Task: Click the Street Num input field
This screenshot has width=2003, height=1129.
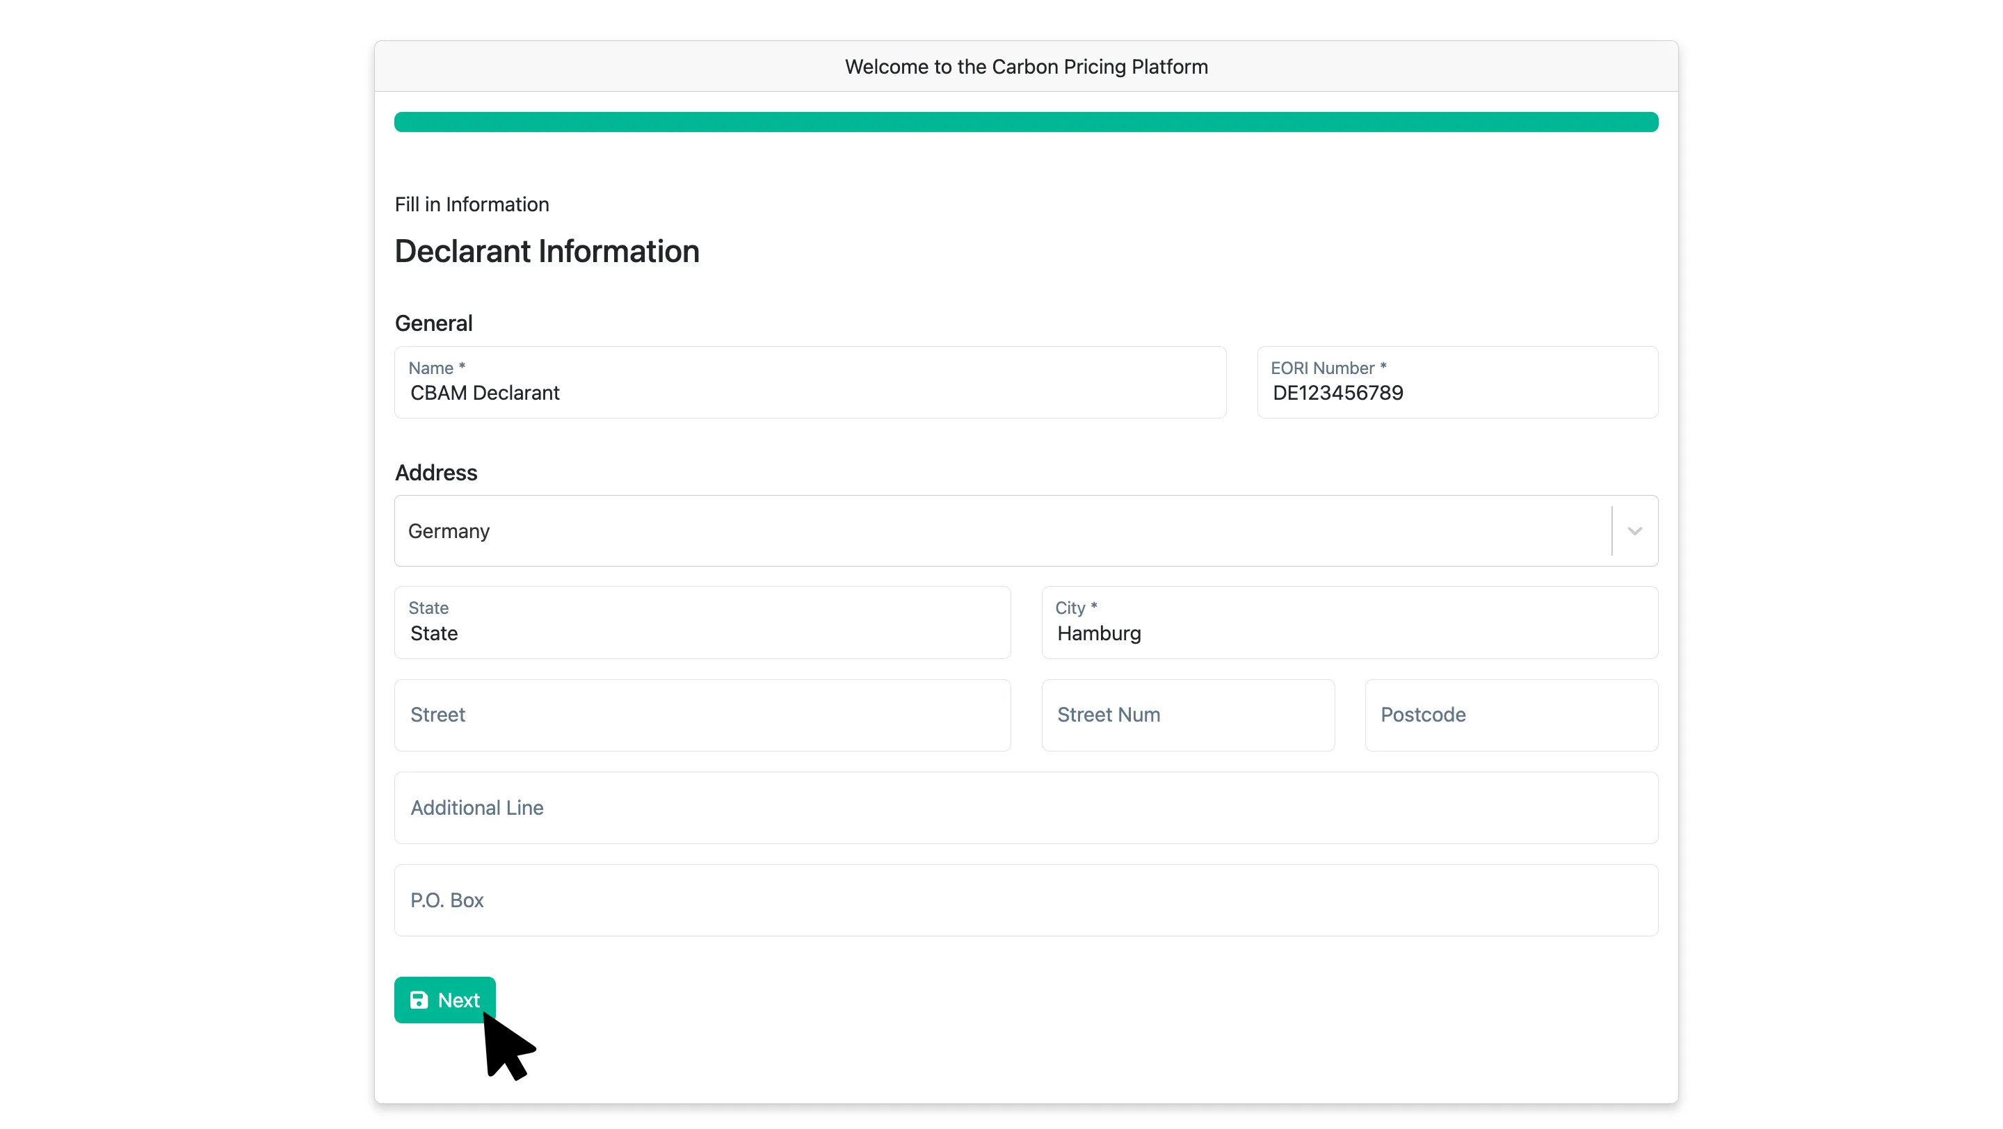Action: [1188, 715]
